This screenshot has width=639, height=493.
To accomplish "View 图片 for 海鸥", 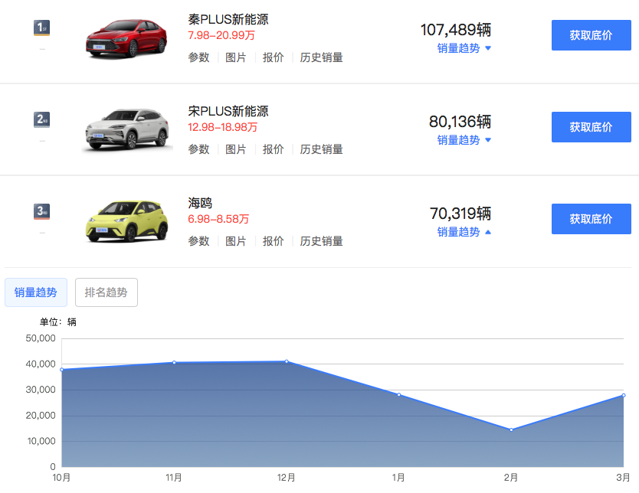I will pos(236,241).
